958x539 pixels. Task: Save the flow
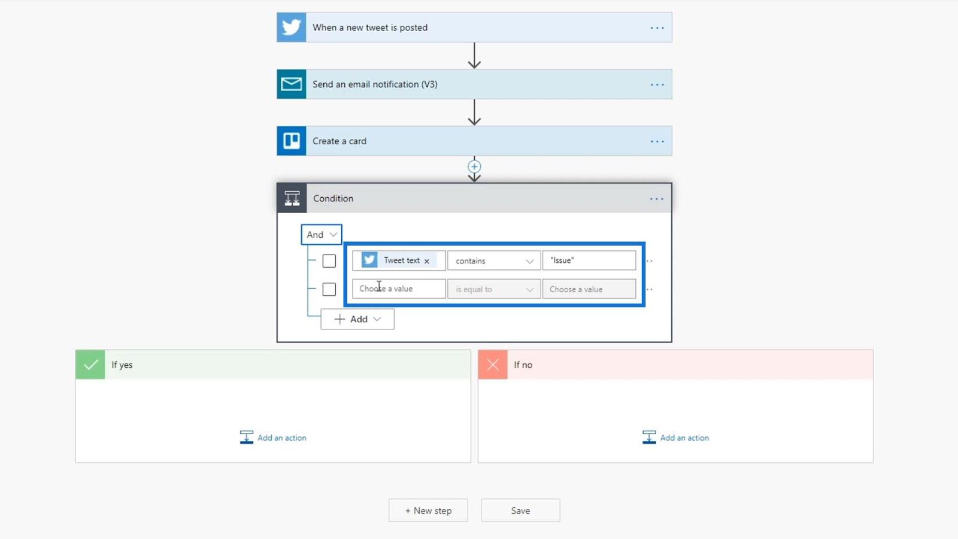tap(520, 510)
